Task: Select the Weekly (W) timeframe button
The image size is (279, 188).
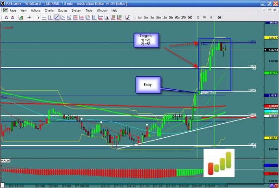Action: pos(205,17)
